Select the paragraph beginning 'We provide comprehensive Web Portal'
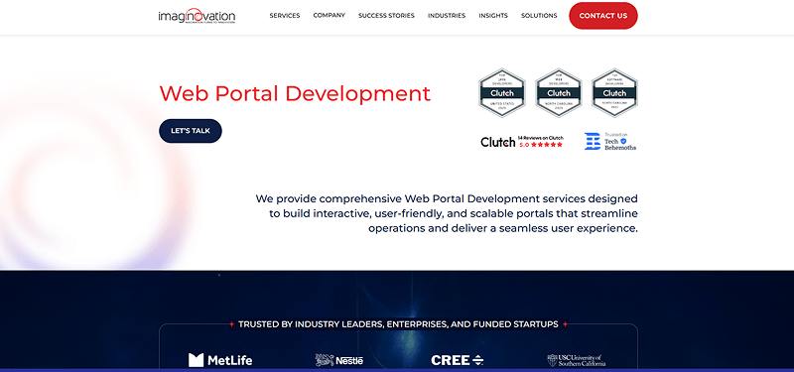The width and height of the screenshot is (794, 372). click(x=446, y=213)
